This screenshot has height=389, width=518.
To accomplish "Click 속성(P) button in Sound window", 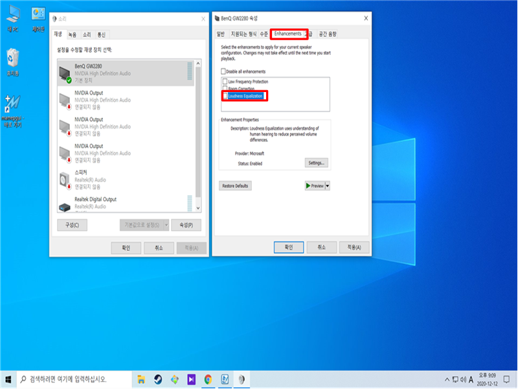I will [186, 225].
